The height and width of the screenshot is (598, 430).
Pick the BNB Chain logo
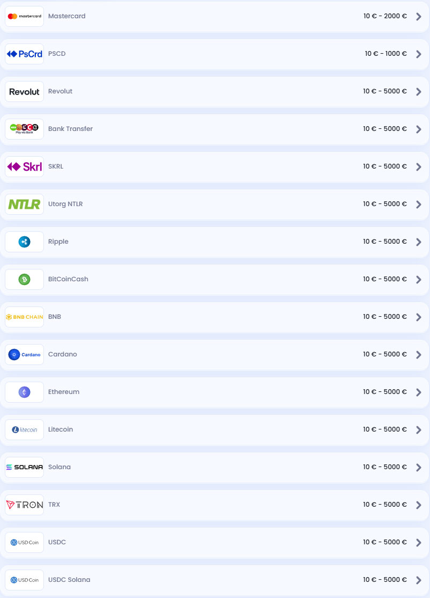point(24,317)
